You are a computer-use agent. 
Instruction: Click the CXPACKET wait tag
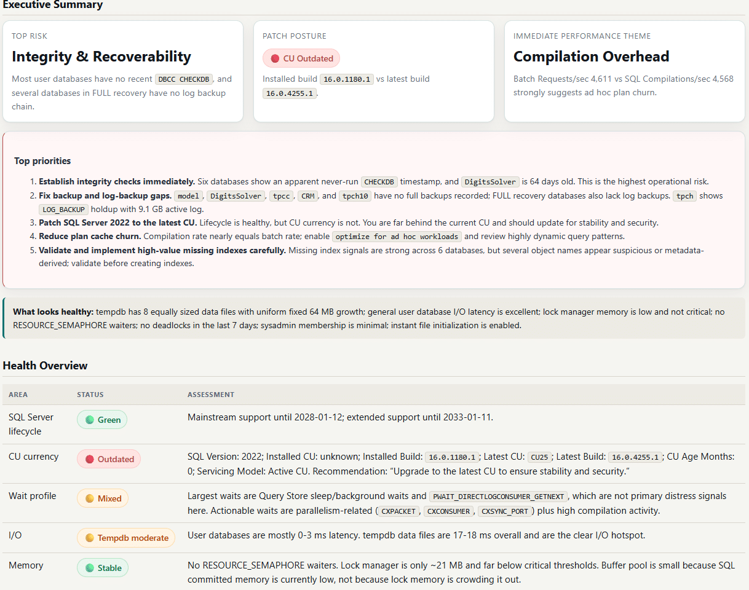(x=398, y=511)
